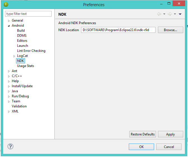Click the NDK Location label
This screenshot has height=157, width=188.
[68, 30]
